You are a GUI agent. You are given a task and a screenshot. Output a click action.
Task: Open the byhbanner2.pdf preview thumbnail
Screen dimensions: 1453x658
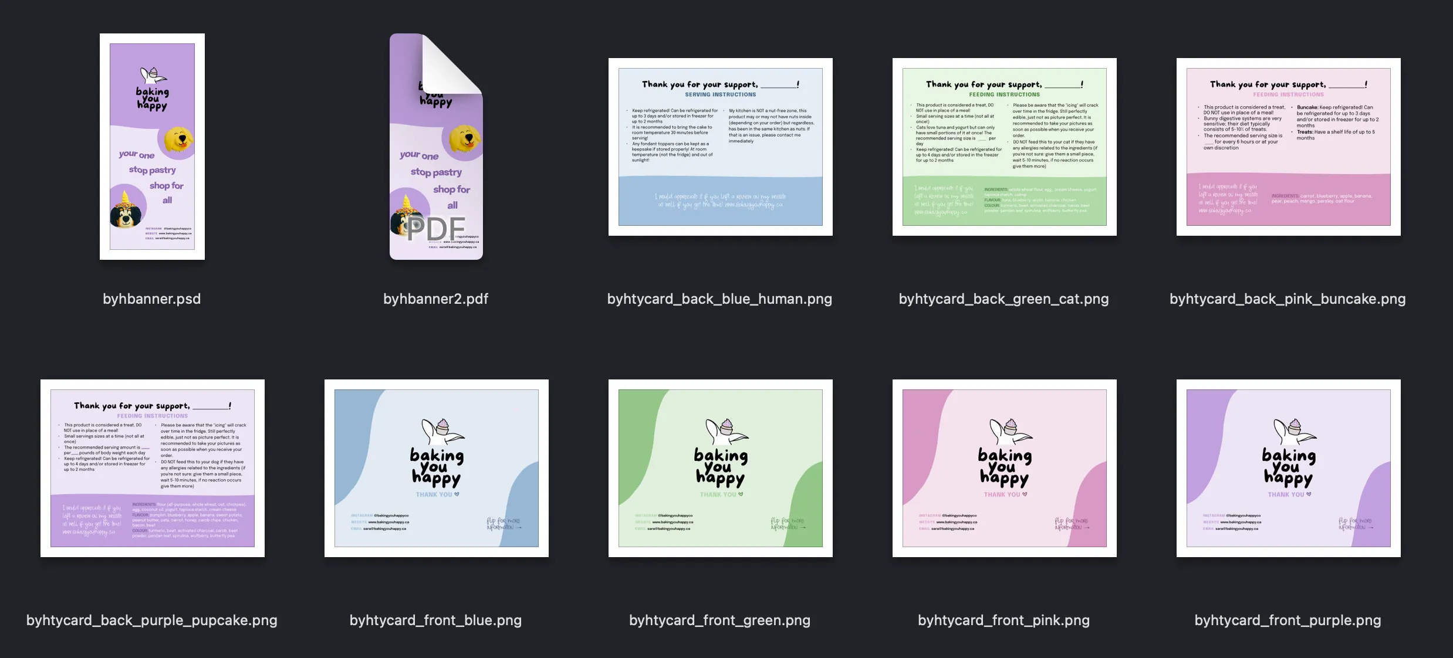pos(435,147)
